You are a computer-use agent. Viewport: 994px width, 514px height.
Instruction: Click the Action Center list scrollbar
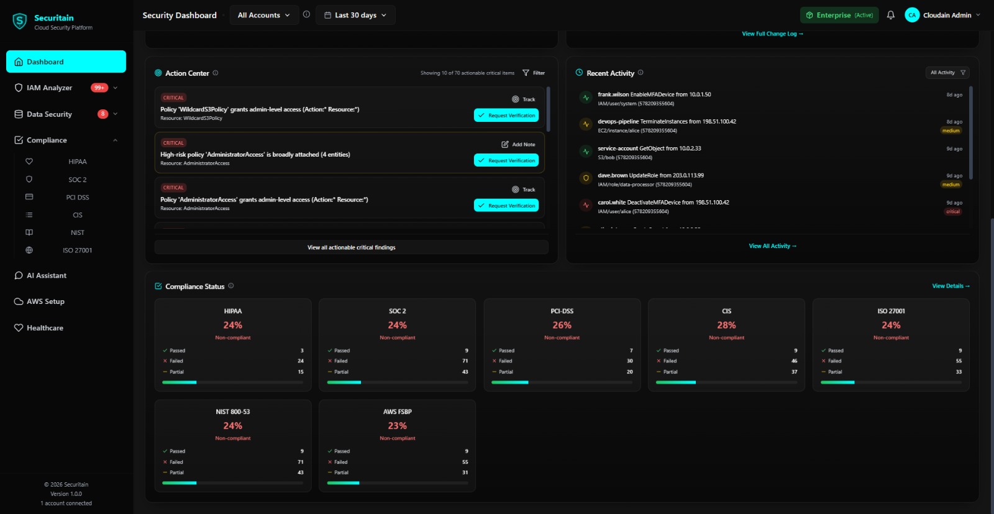[549, 109]
